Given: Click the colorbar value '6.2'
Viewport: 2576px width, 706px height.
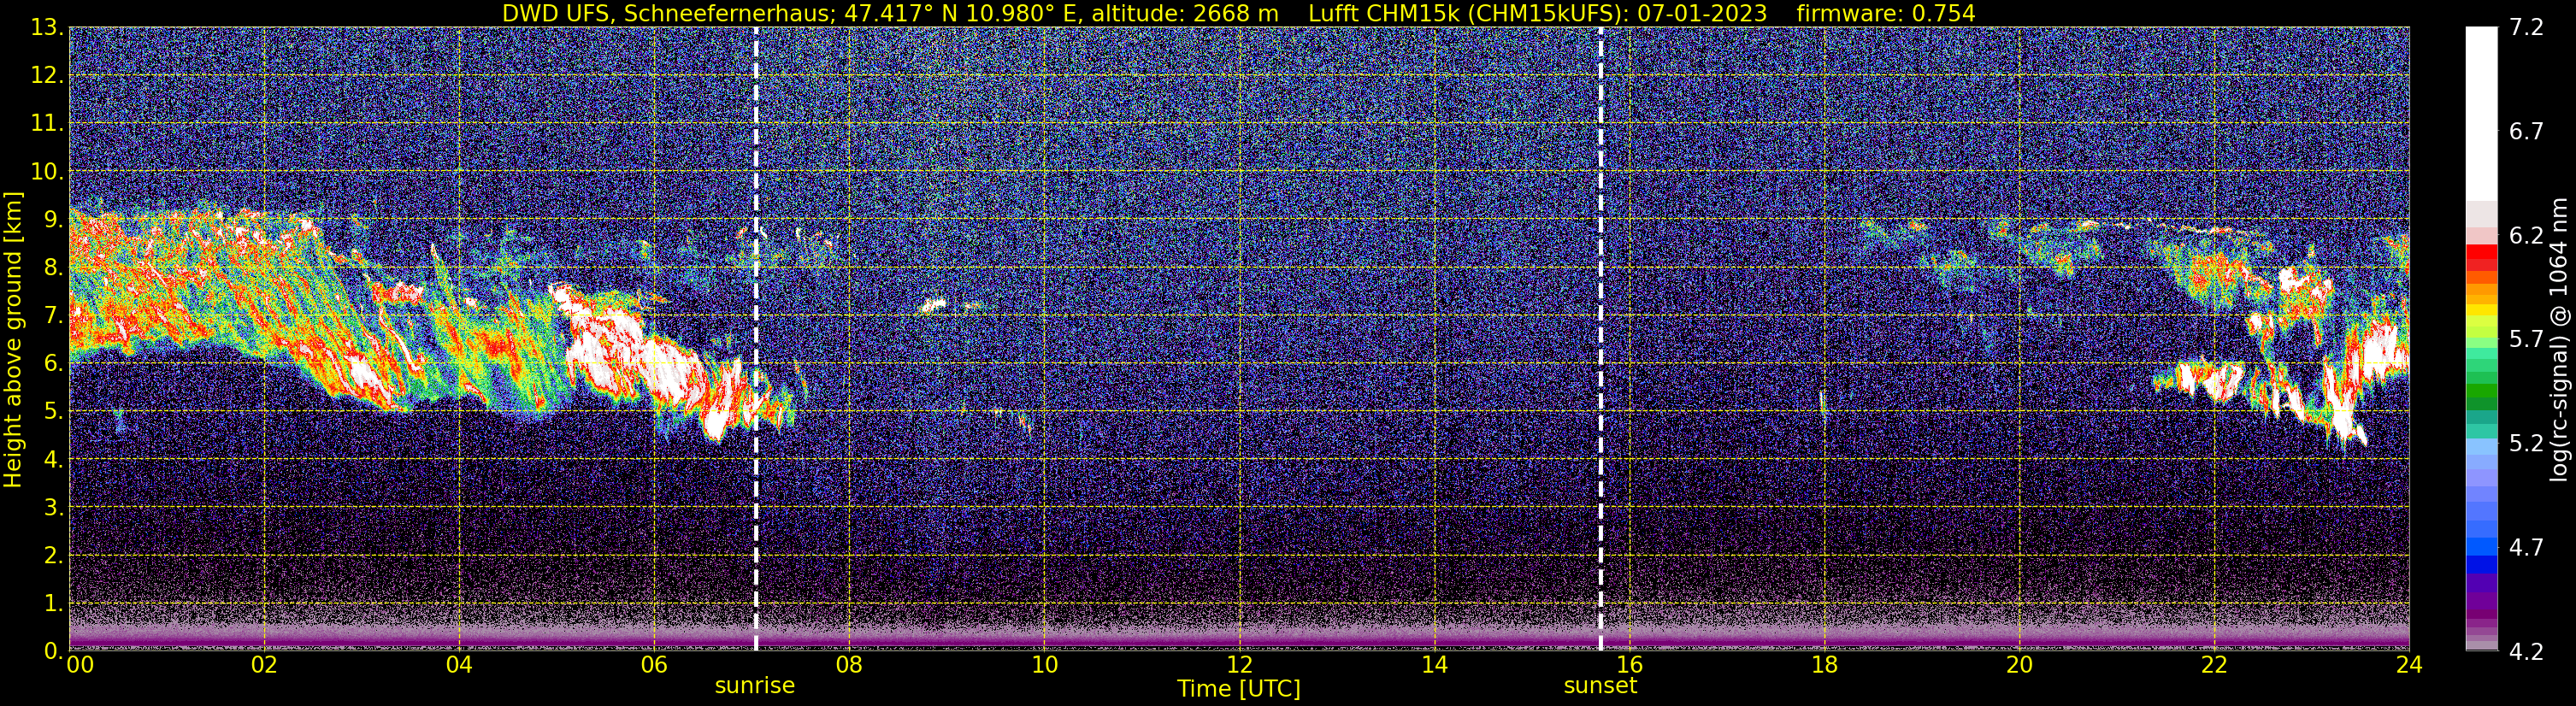Looking at the screenshot, I should click(2526, 236).
